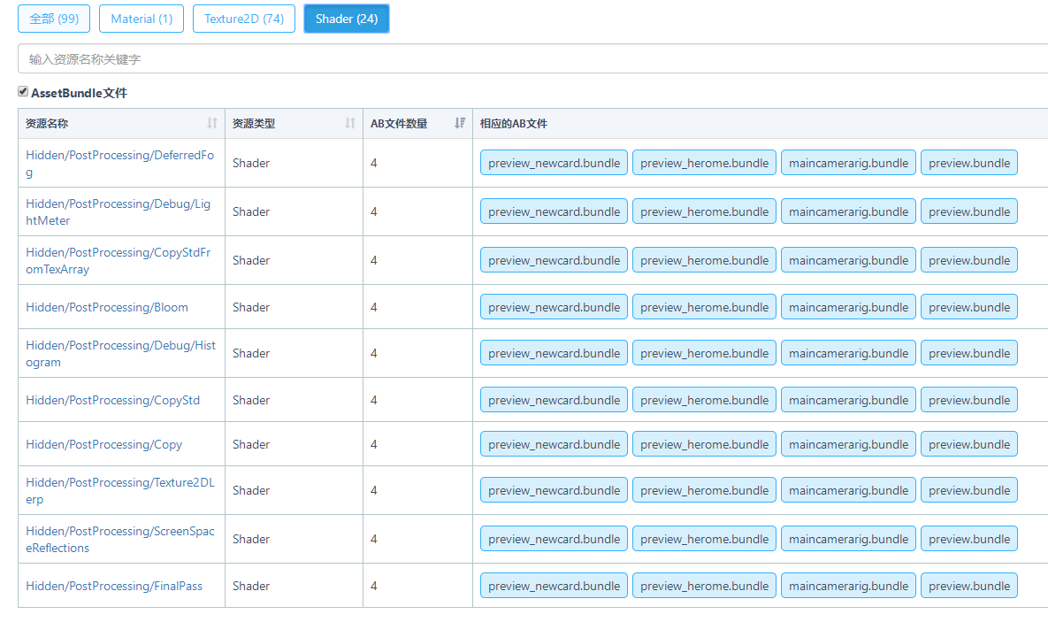Open Hidden/PostProcessing/FinalPass link
This screenshot has width=1048, height=622.
[113, 586]
